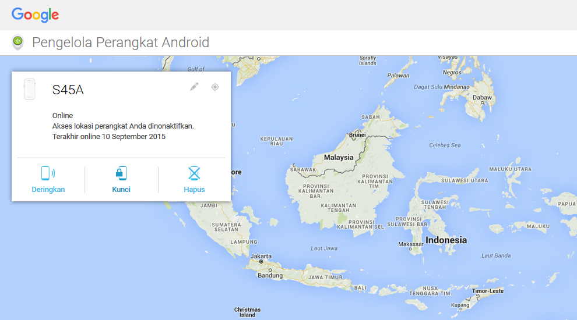Click the Maluku Utara label
Viewport: 577px width, 320px height.
coord(510,169)
